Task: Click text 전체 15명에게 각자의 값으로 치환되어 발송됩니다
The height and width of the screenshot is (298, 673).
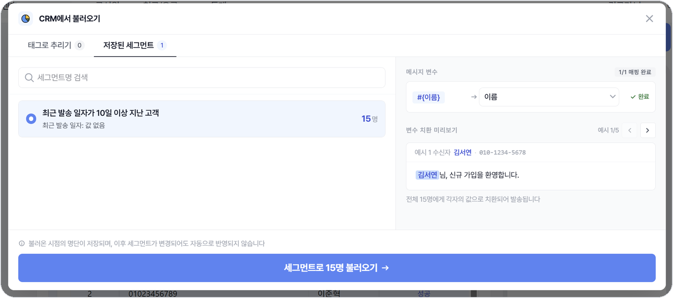Action: pyautogui.click(x=473, y=199)
